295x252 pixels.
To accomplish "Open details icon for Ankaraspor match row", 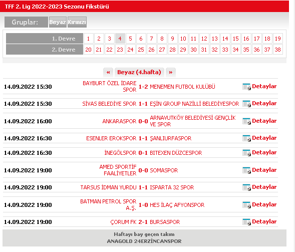I will (246, 121).
